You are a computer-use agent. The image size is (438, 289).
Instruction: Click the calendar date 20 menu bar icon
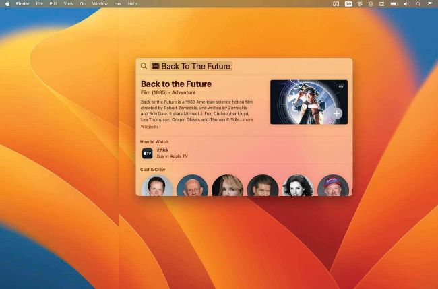click(x=348, y=4)
